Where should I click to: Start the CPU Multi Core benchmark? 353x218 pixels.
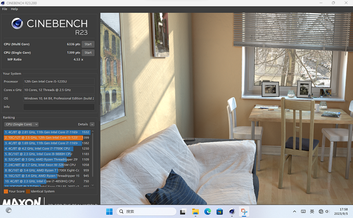(88, 44)
